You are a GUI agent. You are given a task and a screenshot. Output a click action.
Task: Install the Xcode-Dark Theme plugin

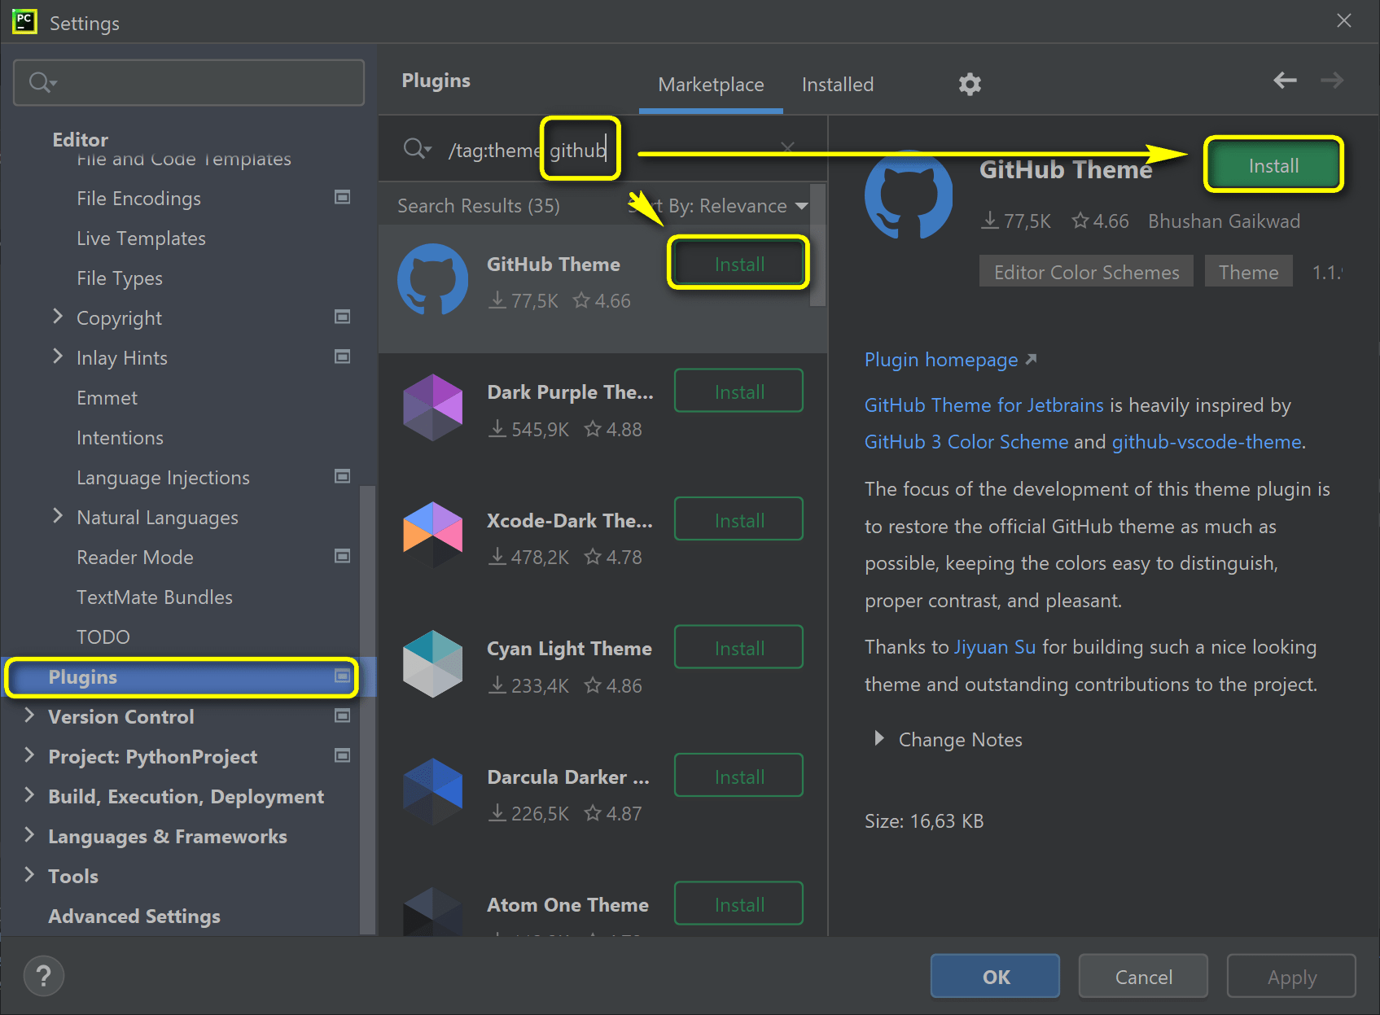(x=739, y=519)
